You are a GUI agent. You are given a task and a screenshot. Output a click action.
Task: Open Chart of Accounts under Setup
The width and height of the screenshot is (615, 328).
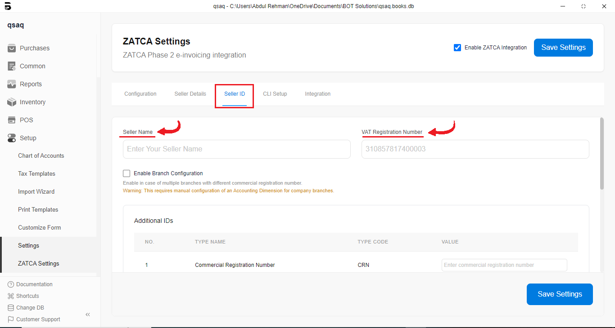[x=41, y=156]
